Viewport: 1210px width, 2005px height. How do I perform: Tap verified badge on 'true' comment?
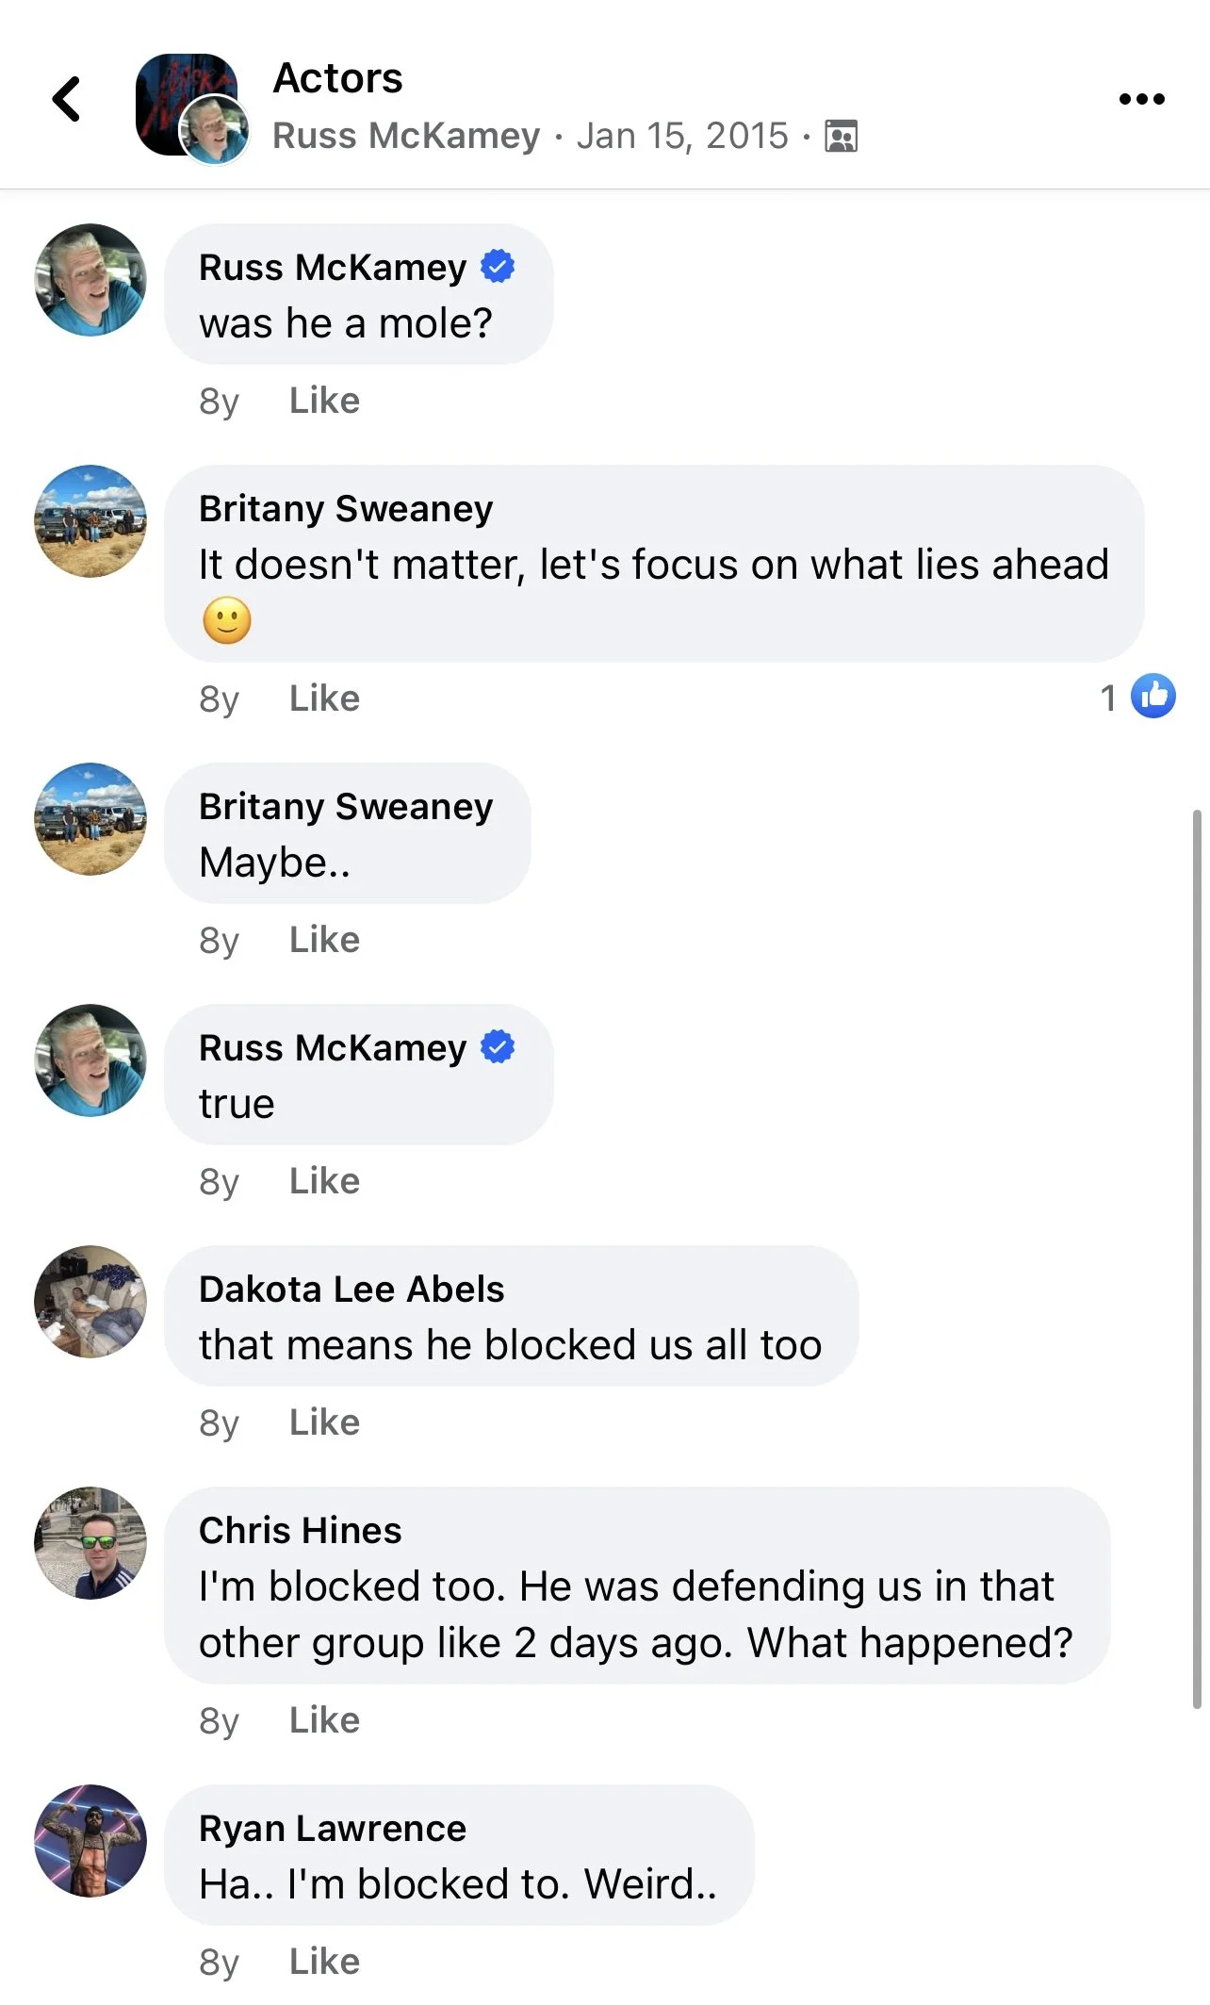(498, 1047)
